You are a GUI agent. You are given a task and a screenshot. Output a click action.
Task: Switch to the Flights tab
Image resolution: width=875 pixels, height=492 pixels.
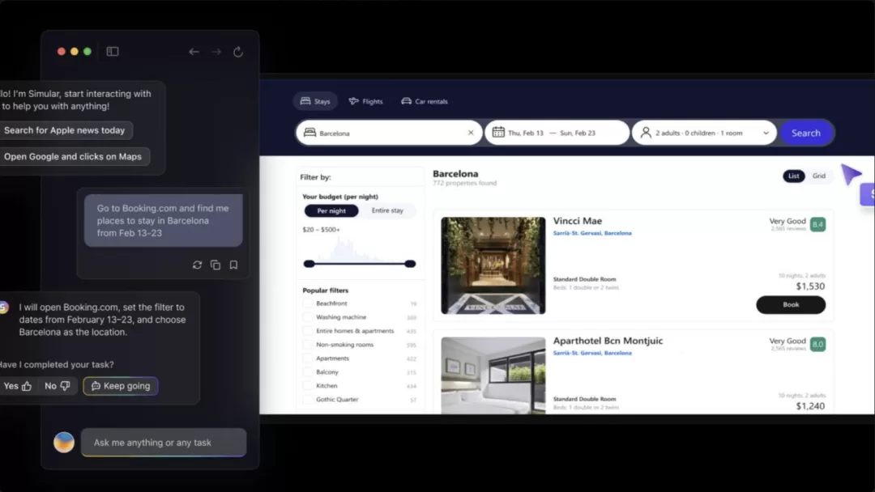coord(366,101)
